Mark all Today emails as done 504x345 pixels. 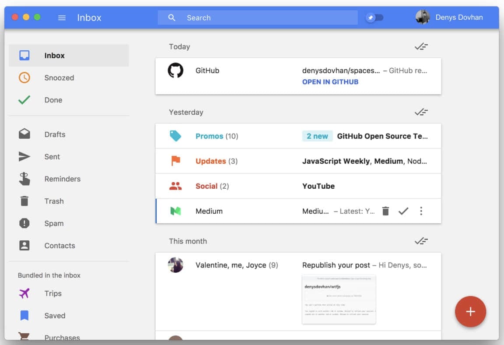pyautogui.click(x=421, y=46)
